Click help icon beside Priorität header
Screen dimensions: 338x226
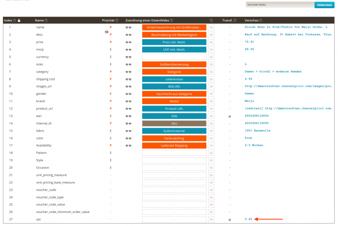click(x=118, y=20)
